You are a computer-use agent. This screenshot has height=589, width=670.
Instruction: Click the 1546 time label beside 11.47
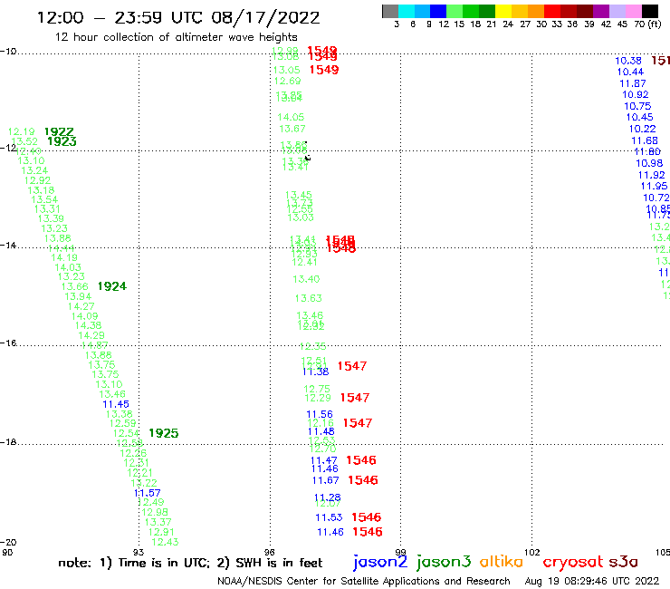tap(361, 460)
